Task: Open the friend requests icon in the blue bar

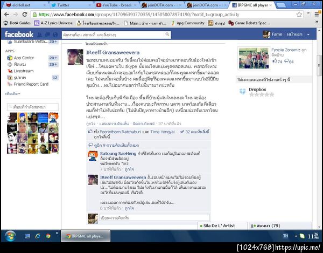Action: 40,35
